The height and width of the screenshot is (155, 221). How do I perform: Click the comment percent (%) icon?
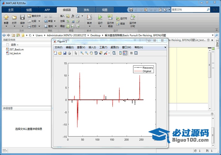68,21
